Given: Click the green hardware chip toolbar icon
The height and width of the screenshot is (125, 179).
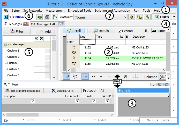Looking at the screenshot, I should point(40,17).
